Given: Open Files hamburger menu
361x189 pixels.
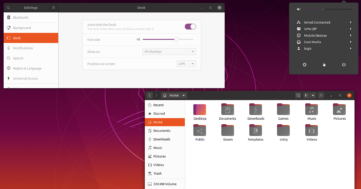Looking at the screenshot, I should click(321, 95).
